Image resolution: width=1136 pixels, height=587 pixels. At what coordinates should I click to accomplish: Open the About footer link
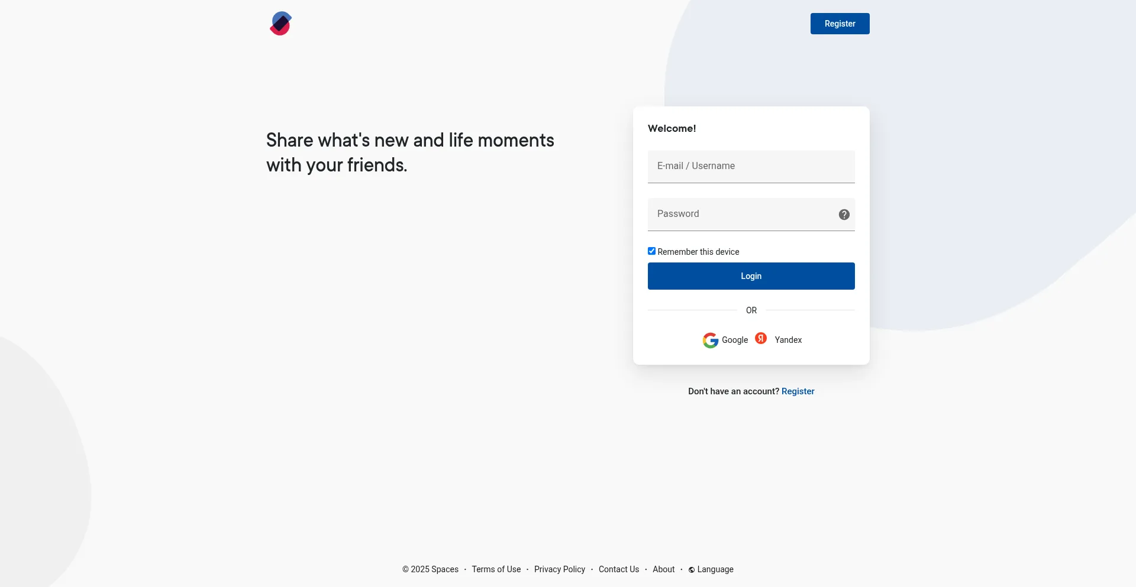click(x=663, y=569)
